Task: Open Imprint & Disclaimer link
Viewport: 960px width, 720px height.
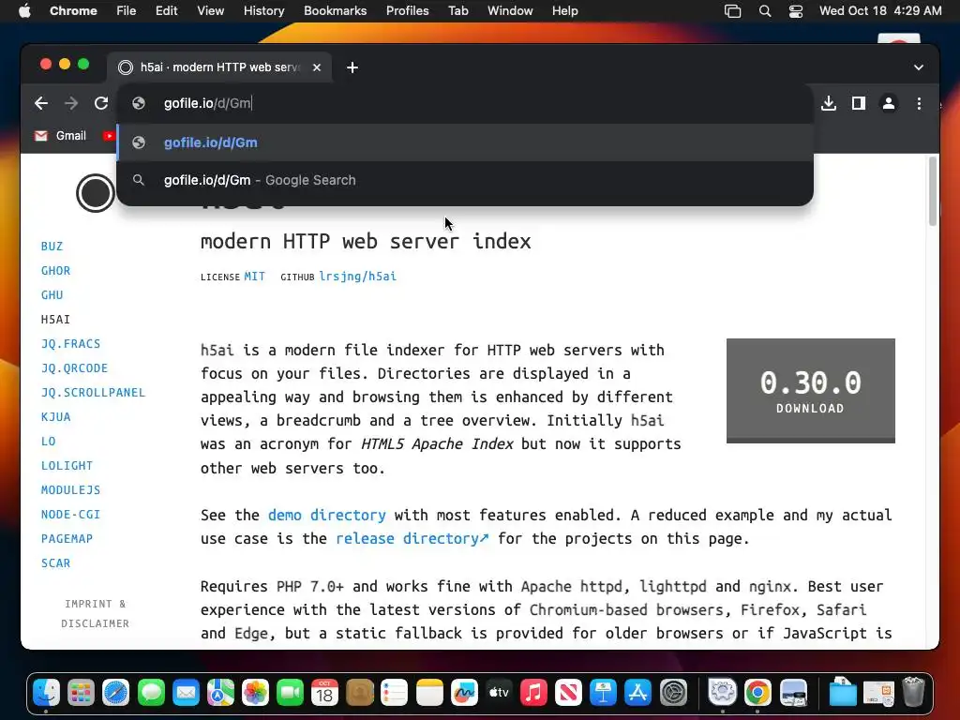Action: coord(95,613)
